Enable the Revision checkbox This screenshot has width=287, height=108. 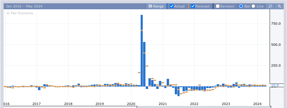pyautogui.click(x=218, y=6)
